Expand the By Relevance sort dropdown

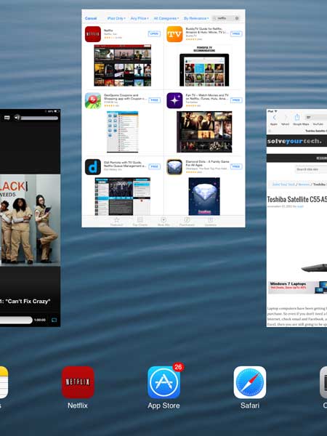[196, 18]
